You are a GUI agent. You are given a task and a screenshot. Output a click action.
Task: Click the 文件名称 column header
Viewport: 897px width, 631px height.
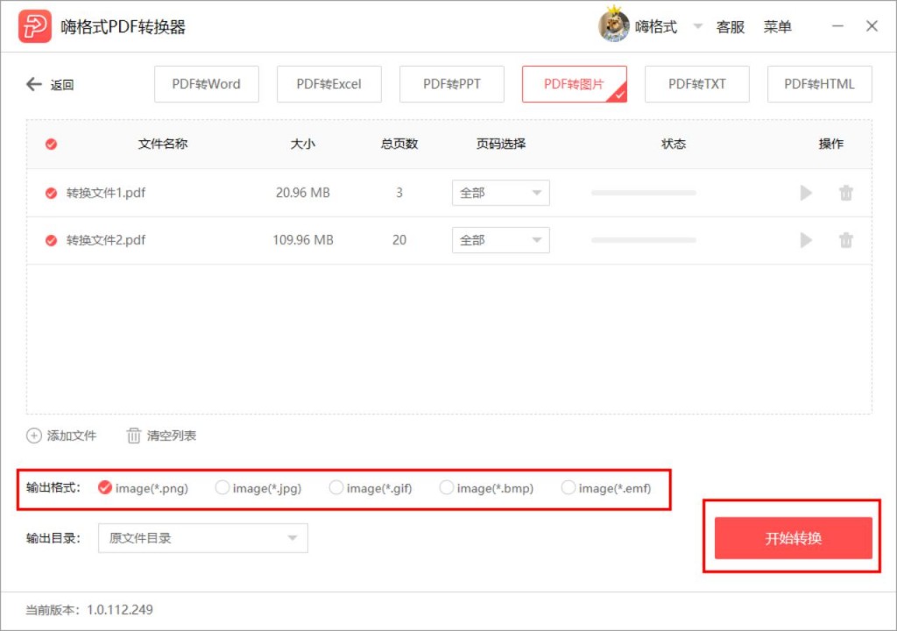pos(163,145)
